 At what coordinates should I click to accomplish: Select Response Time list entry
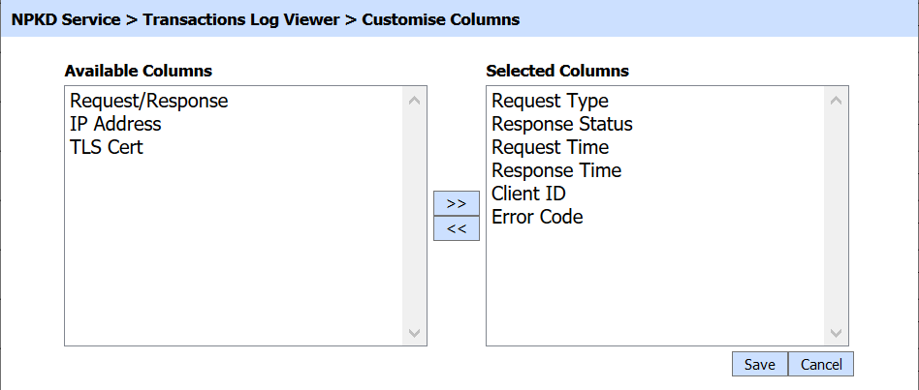556,170
